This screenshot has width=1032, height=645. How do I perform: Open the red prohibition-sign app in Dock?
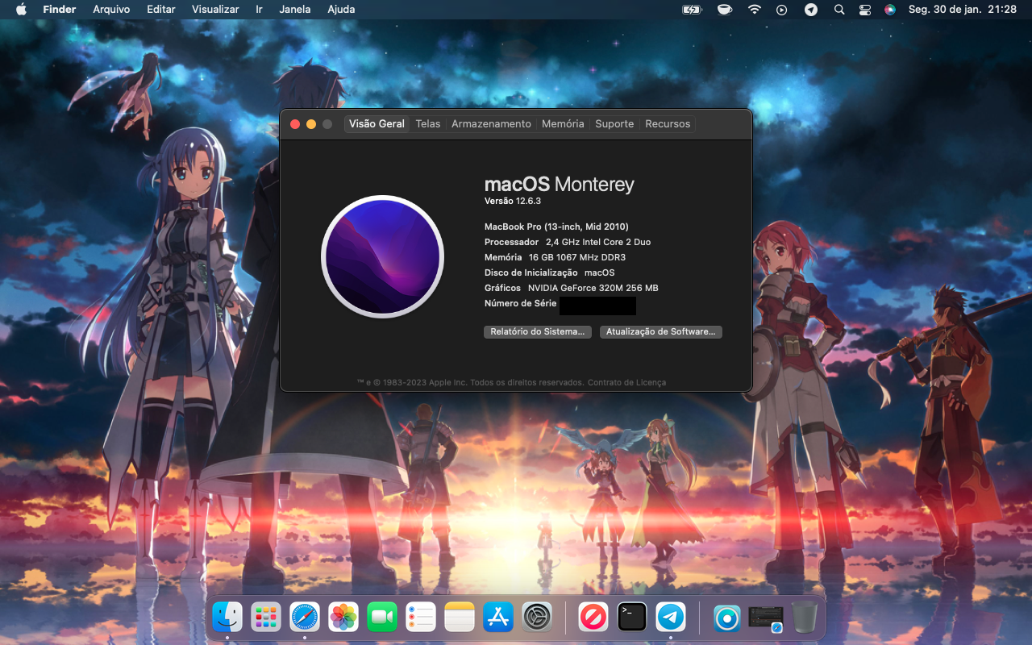click(593, 618)
